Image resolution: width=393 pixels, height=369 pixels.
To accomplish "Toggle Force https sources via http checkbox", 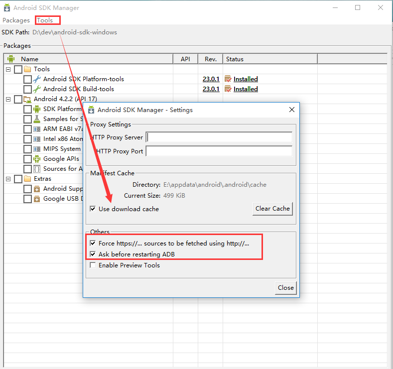I will click(93, 243).
